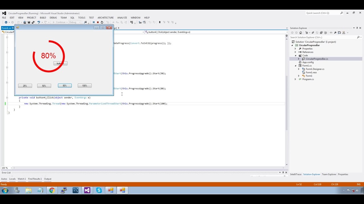Open the Windows Start menu orb
The image size is (364, 204).
(5, 190)
